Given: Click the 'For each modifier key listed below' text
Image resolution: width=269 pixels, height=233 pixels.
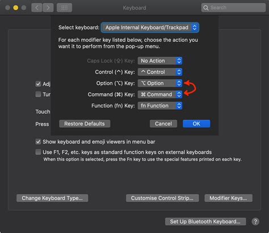Looking at the screenshot, I should (x=128, y=43).
